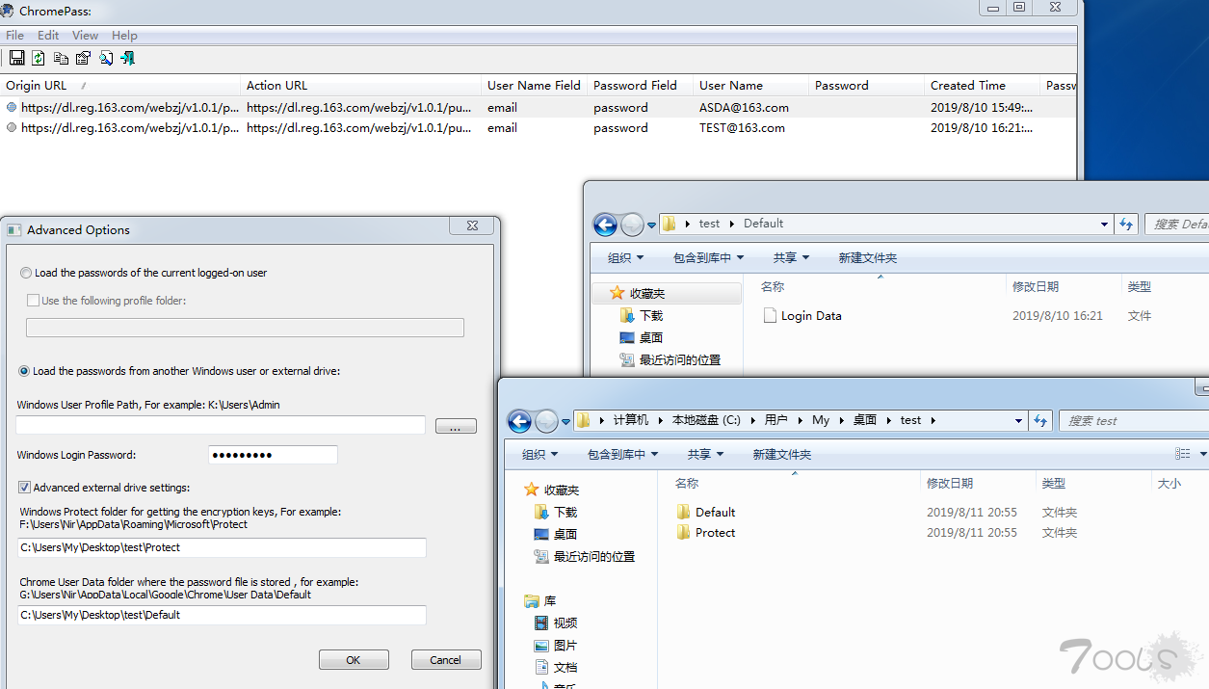Image resolution: width=1209 pixels, height=689 pixels.
Task: Expand address bar history in Default window
Action: tap(1104, 225)
